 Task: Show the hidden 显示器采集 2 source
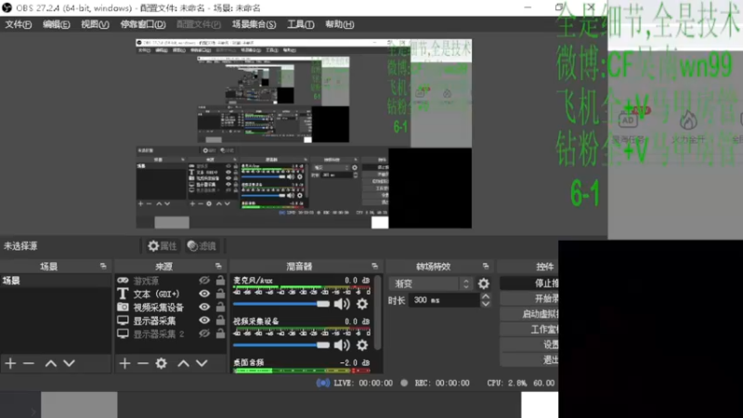204,333
